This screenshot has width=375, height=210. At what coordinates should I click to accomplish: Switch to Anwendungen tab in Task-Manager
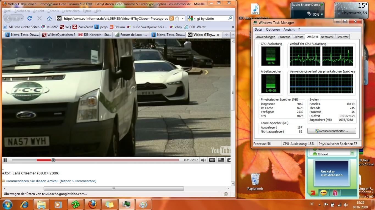coord(266,37)
